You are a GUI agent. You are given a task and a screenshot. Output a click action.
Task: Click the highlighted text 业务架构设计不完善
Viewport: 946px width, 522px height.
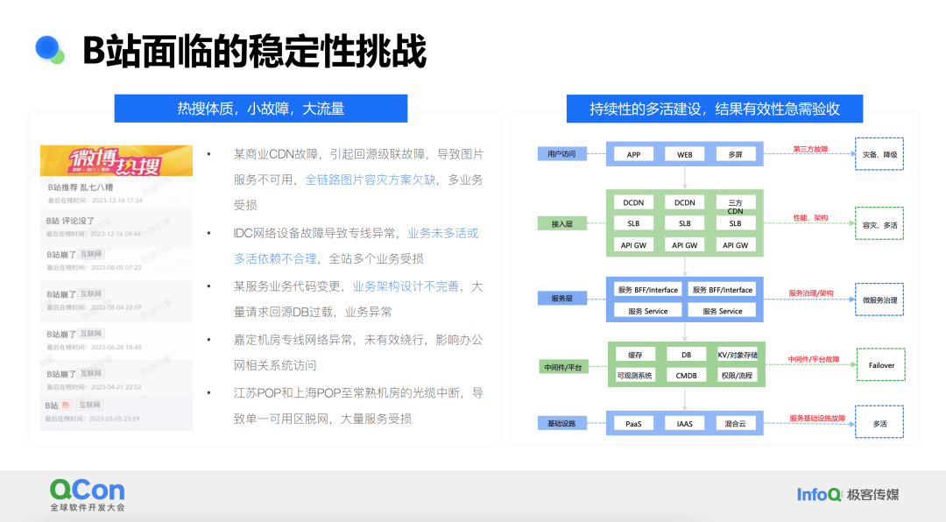pos(406,286)
